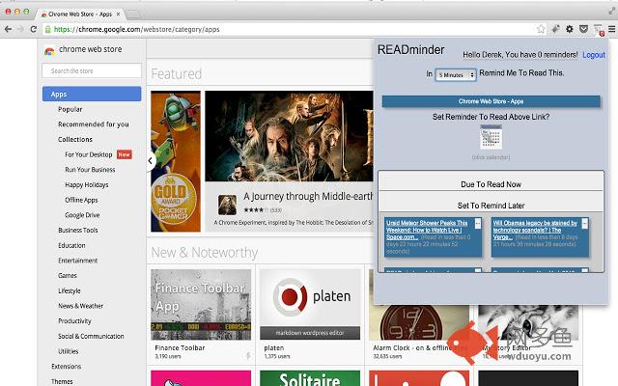
Task: Open the Happy Holidays collection
Action: (x=87, y=184)
